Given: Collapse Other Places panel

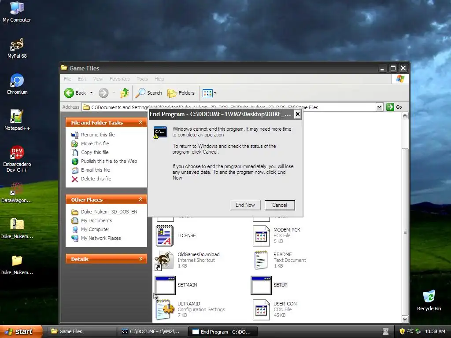Looking at the screenshot, I should tap(140, 199).
